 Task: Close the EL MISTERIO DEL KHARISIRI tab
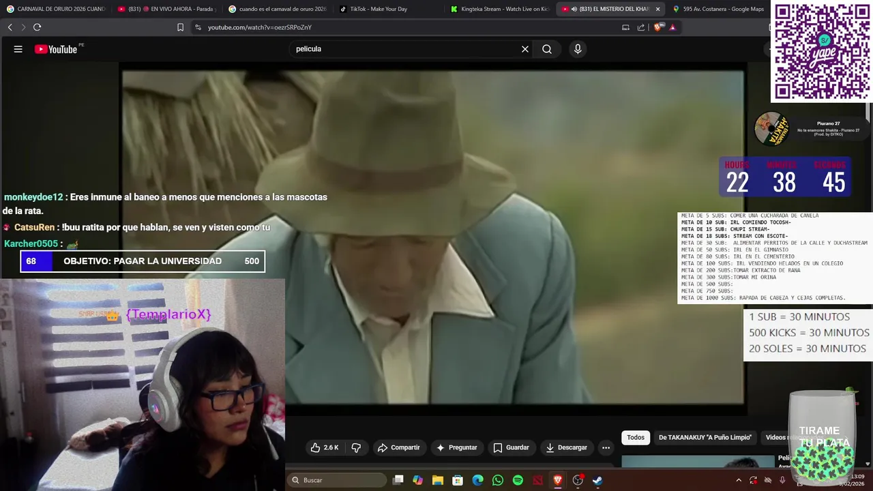(657, 9)
